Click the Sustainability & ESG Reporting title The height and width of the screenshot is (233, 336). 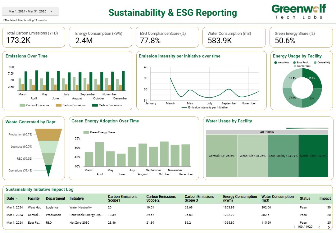(x=172, y=13)
